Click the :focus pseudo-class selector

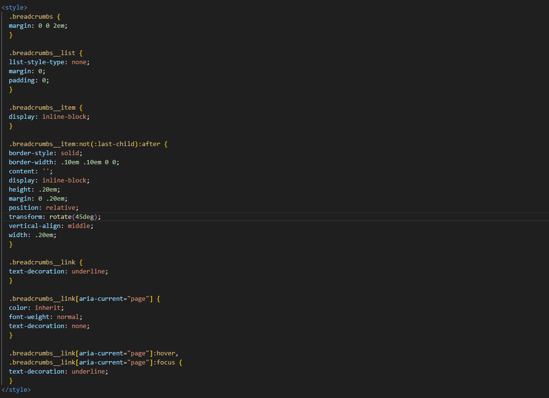point(166,362)
